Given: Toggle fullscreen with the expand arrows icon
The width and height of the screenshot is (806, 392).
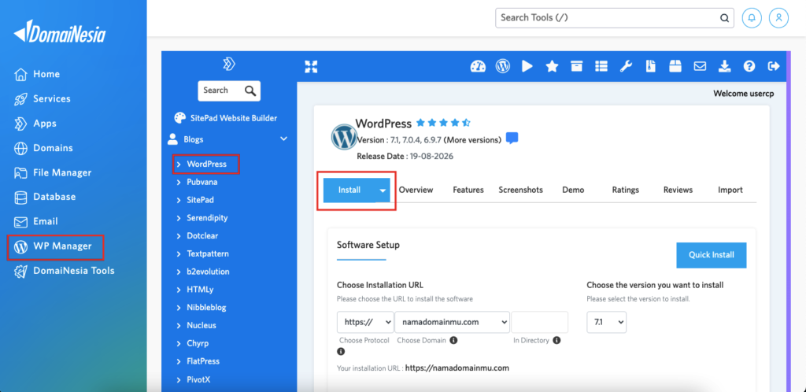Looking at the screenshot, I should click(x=311, y=66).
